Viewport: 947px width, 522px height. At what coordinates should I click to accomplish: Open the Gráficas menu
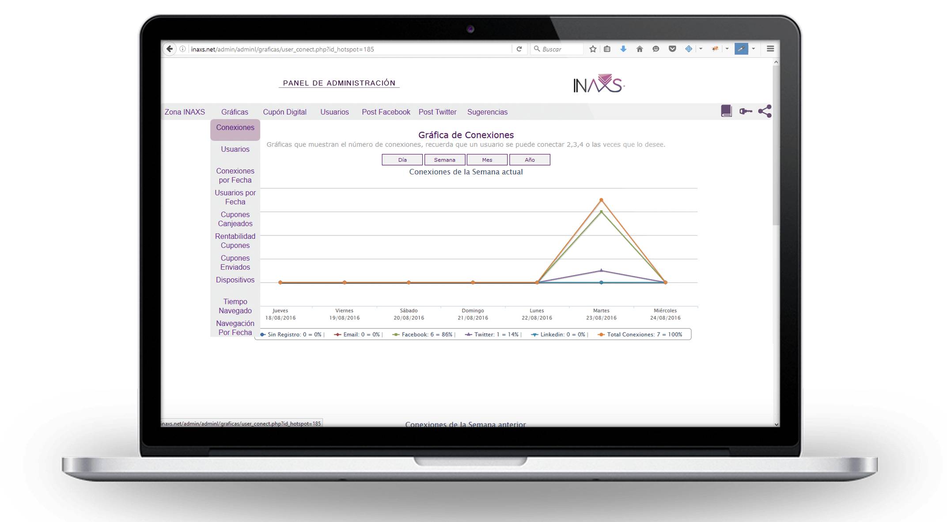(235, 112)
